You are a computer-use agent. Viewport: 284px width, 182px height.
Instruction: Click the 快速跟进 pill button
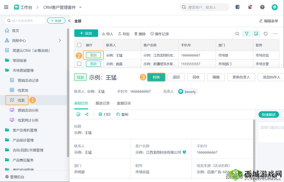[269, 115]
